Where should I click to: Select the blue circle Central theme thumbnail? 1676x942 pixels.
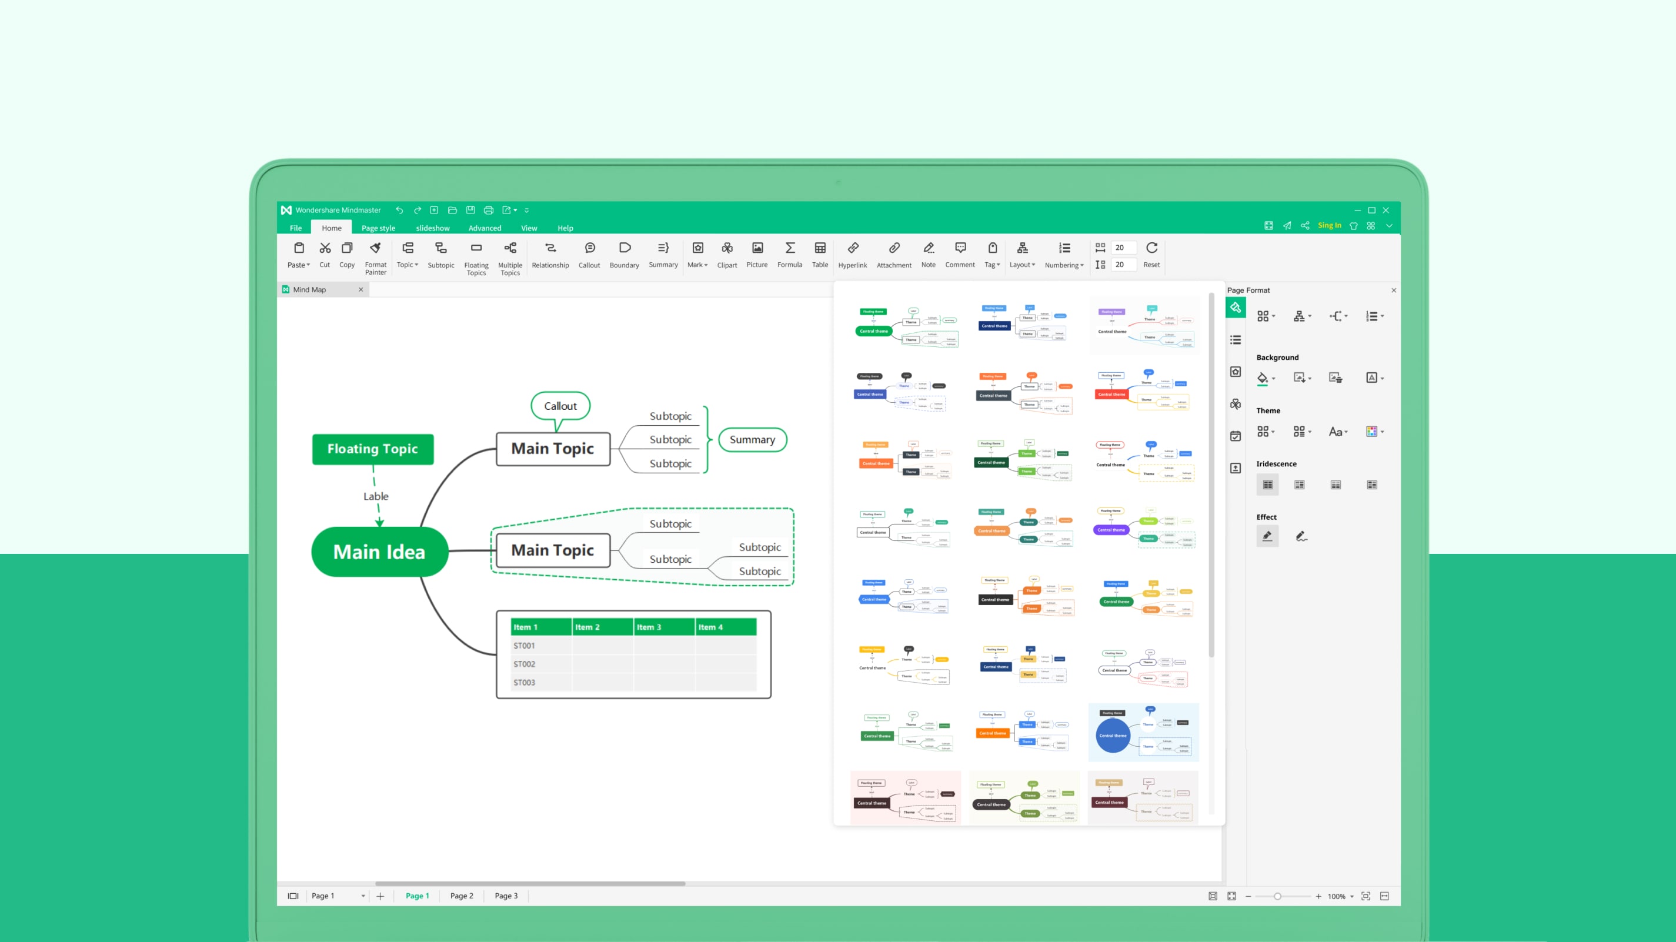[1144, 733]
